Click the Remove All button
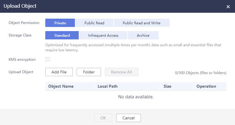 [121, 72]
